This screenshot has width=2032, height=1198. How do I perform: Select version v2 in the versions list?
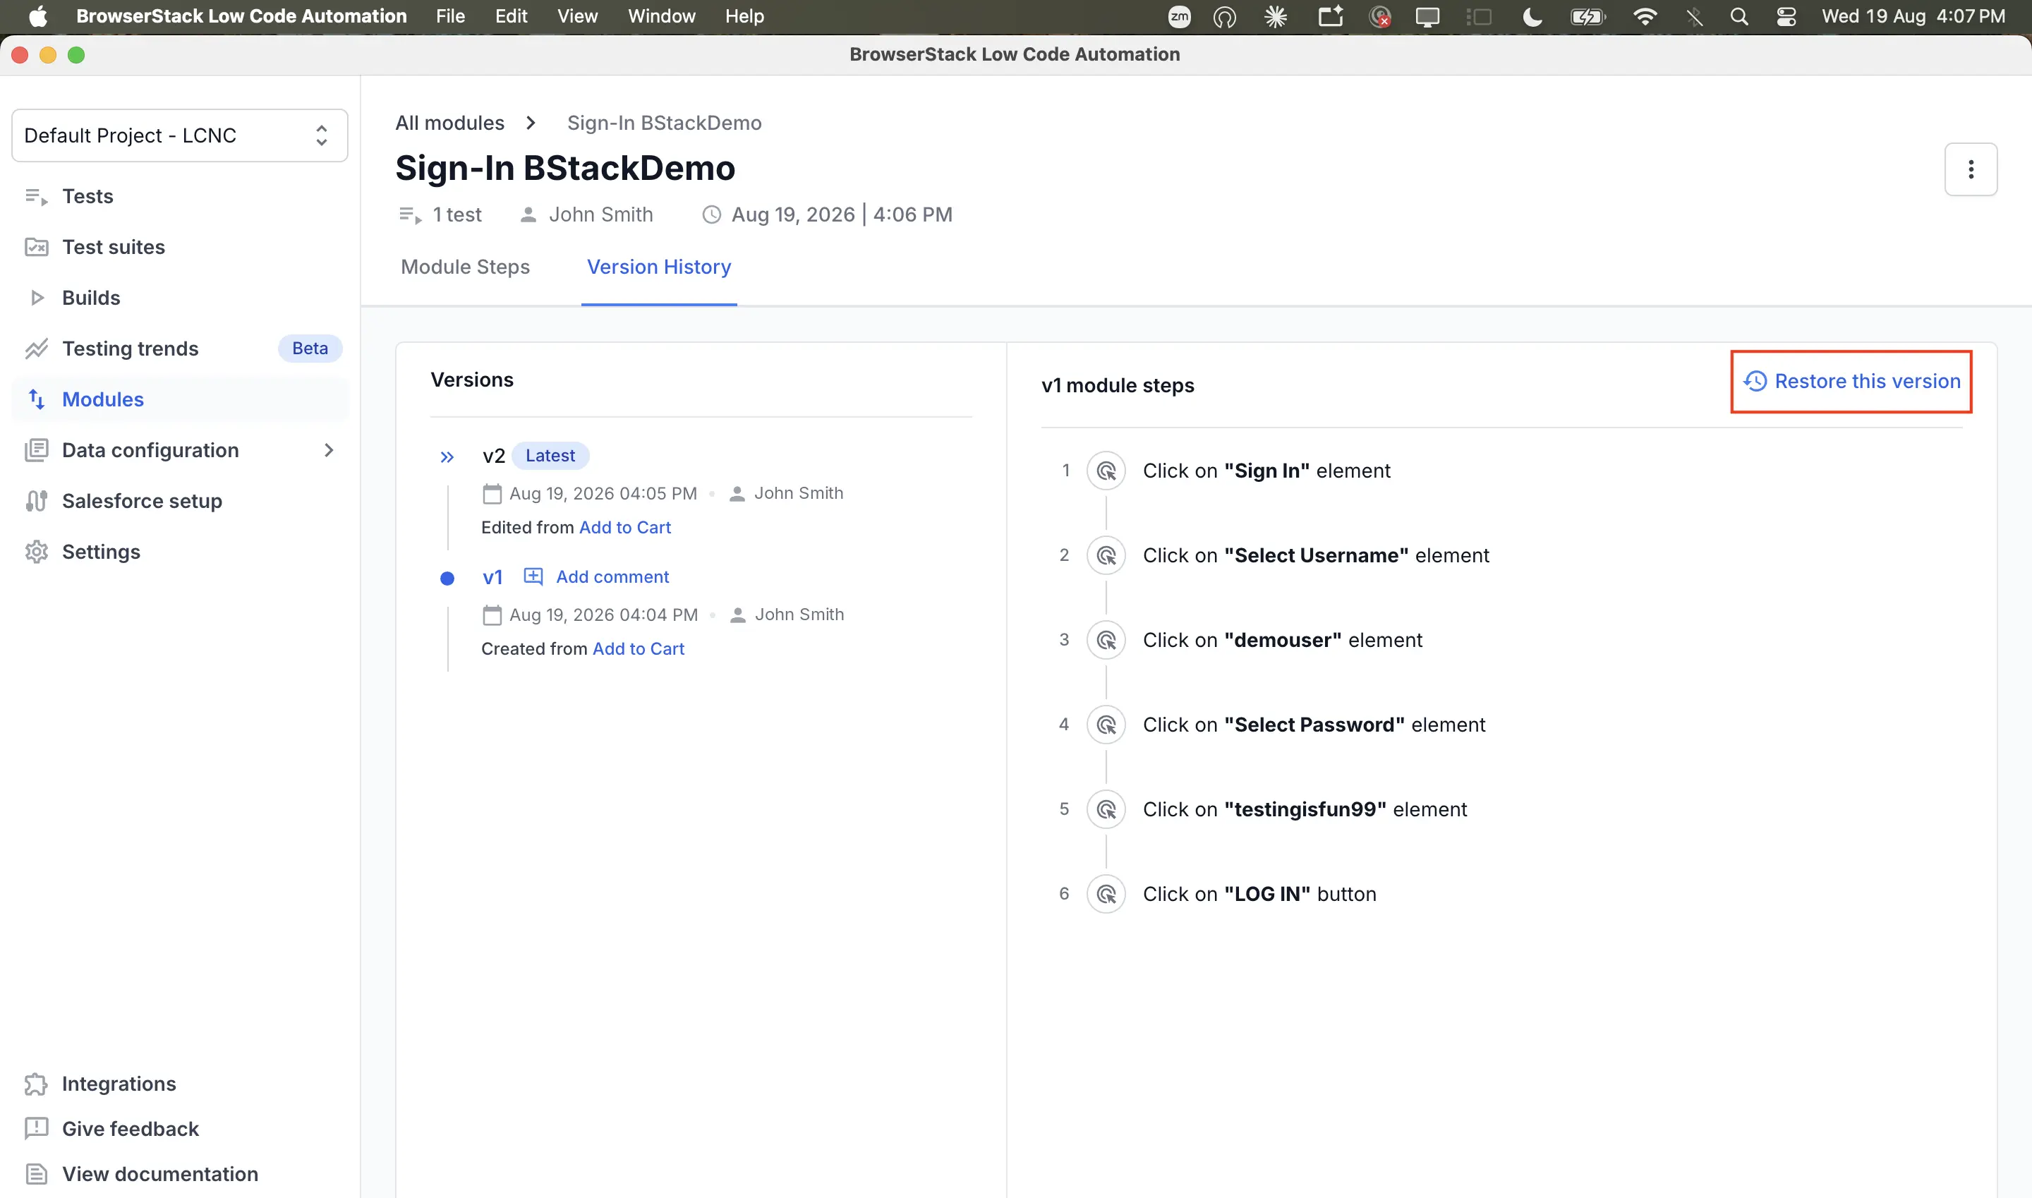click(493, 456)
